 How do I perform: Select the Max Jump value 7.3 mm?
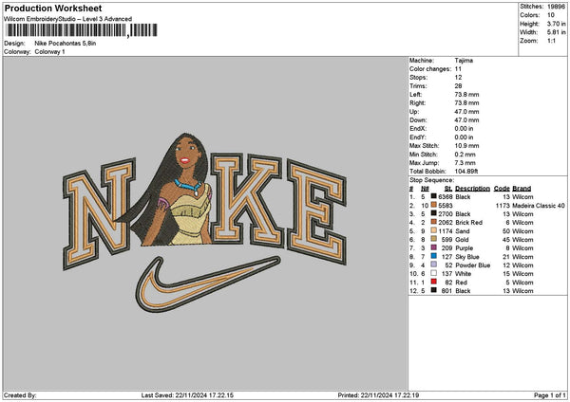point(465,163)
